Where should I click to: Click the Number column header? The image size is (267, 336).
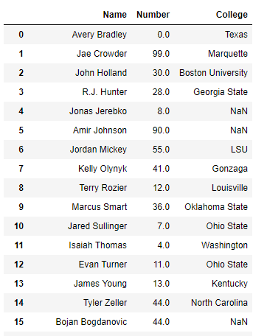[x=153, y=15]
